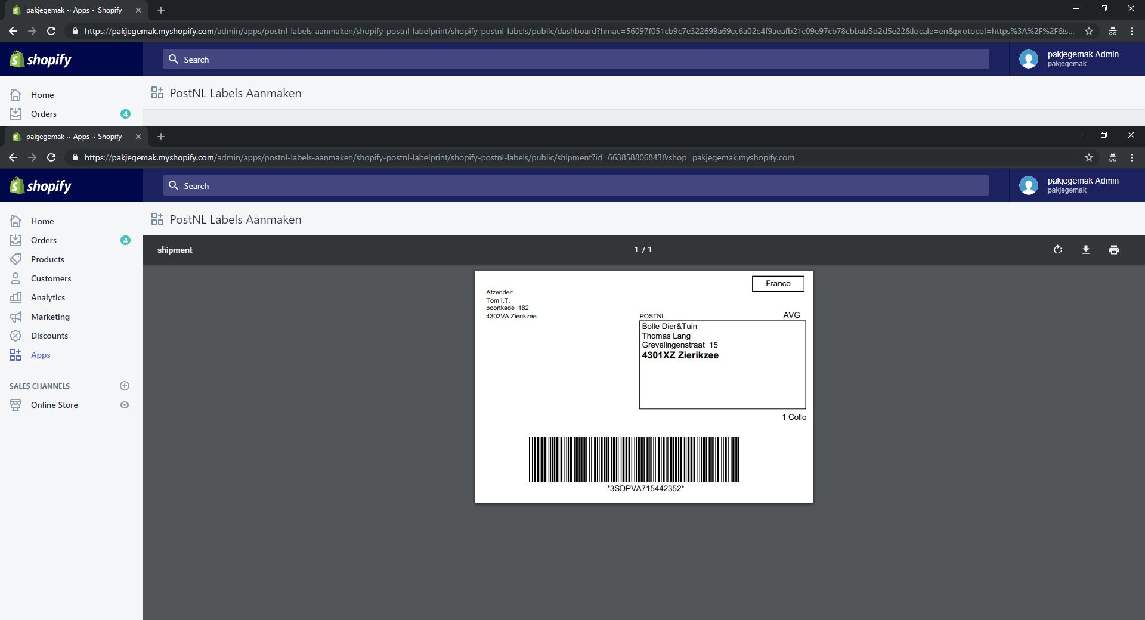Click the Franco box on label

(778, 284)
